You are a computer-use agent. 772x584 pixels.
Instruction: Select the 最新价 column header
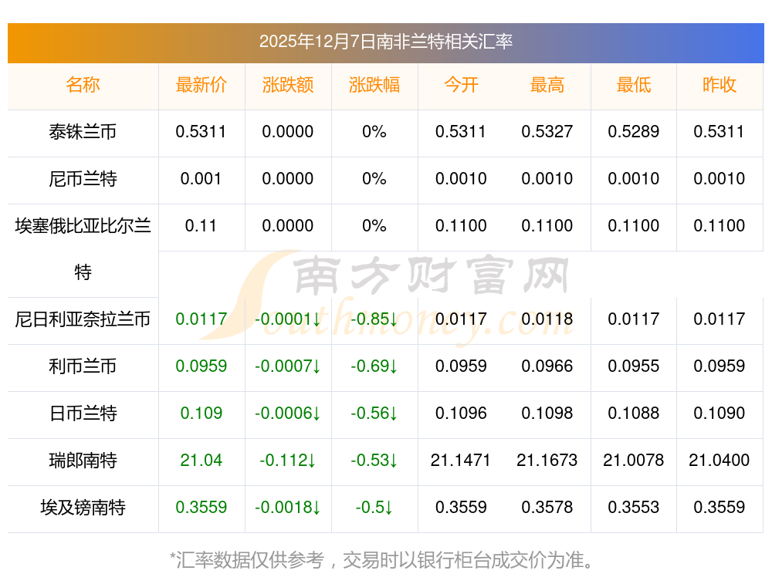[x=201, y=85]
